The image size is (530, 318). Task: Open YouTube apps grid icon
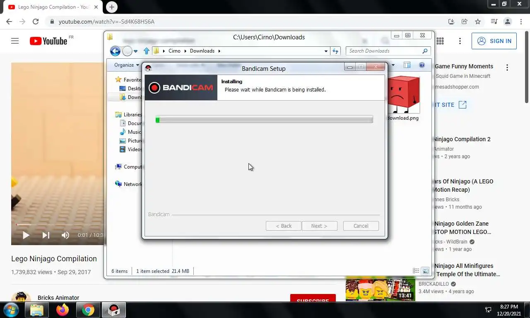point(440,41)
